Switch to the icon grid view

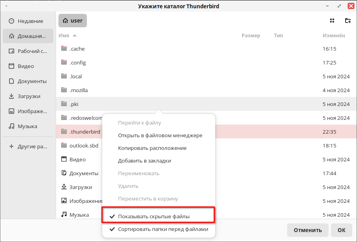[x=332, y=21]
